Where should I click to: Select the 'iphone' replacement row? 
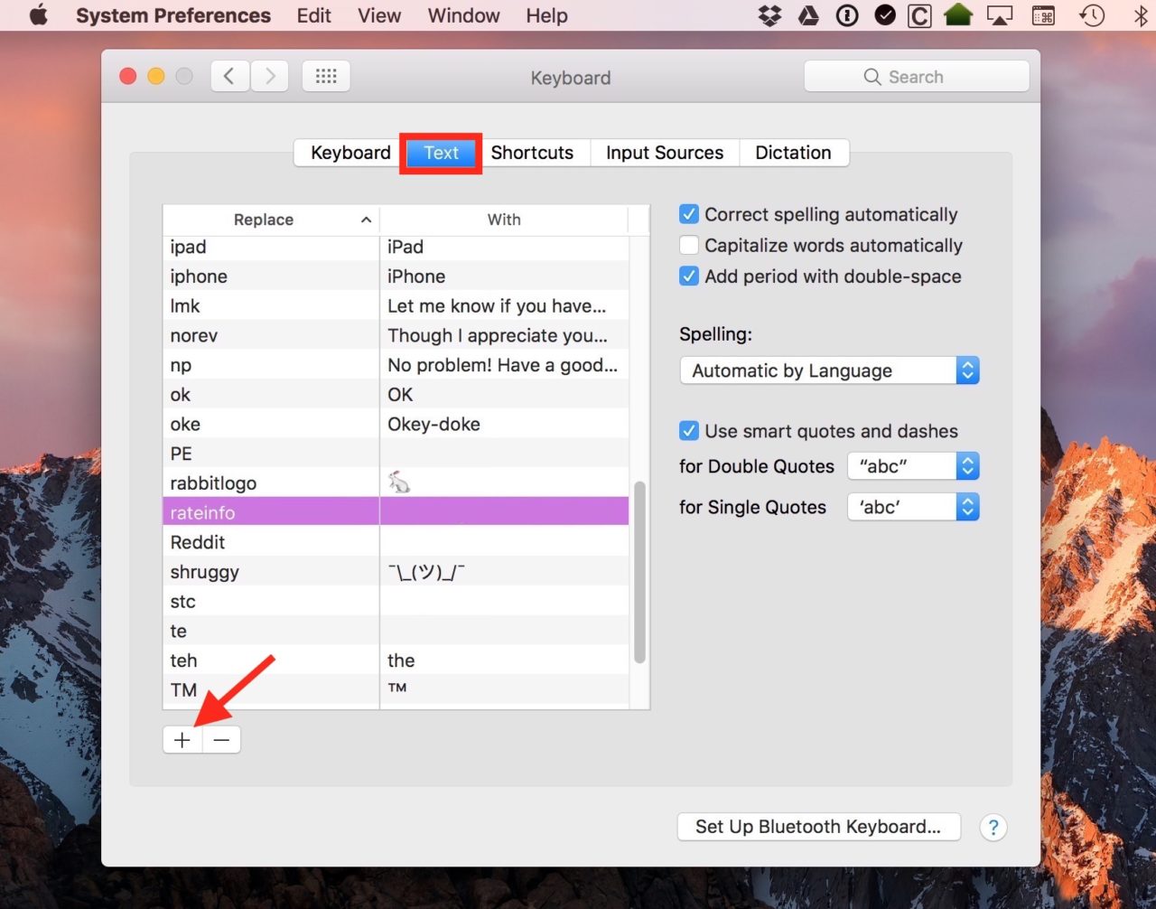[396, 276]
